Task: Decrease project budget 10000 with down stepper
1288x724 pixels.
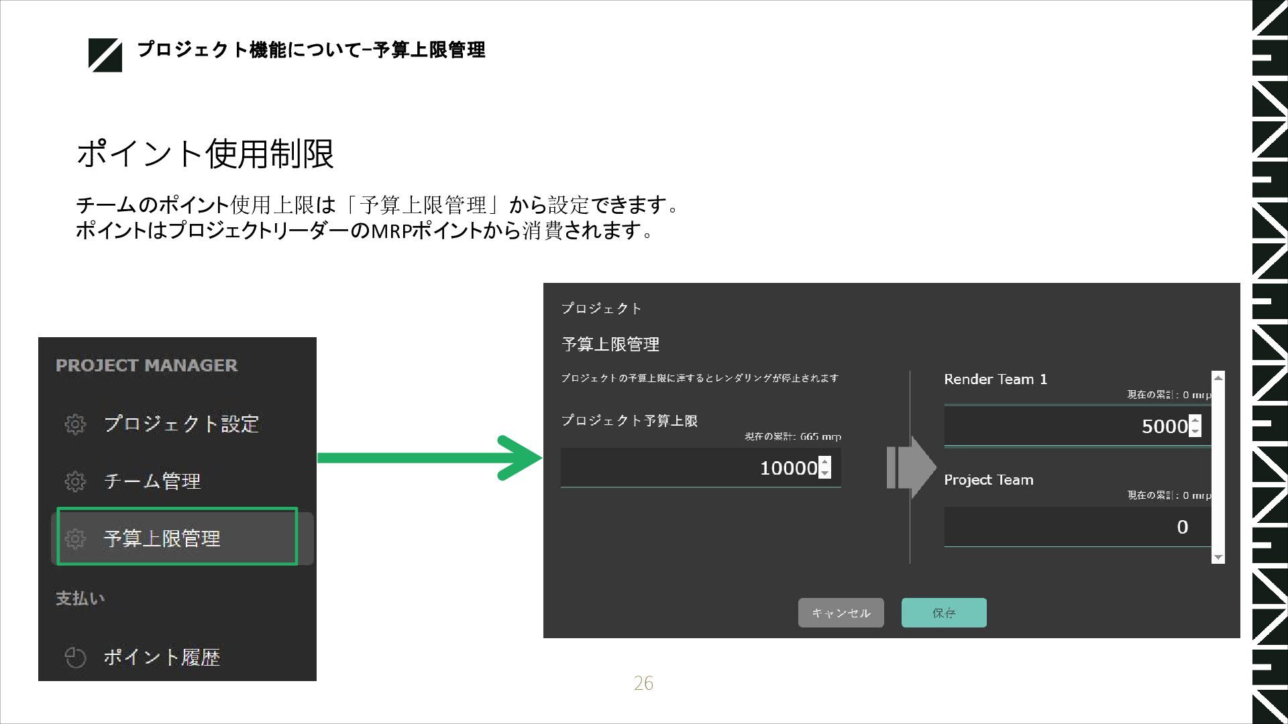Action: [x=825, y=473]
